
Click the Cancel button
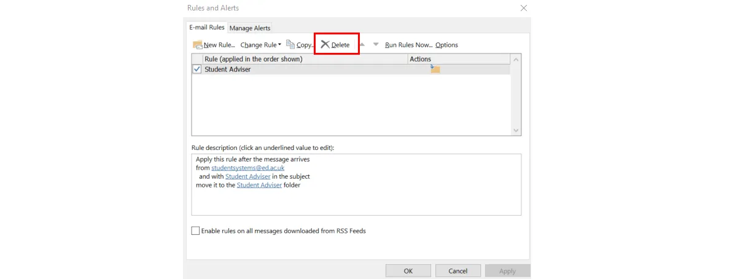[458, 271]
